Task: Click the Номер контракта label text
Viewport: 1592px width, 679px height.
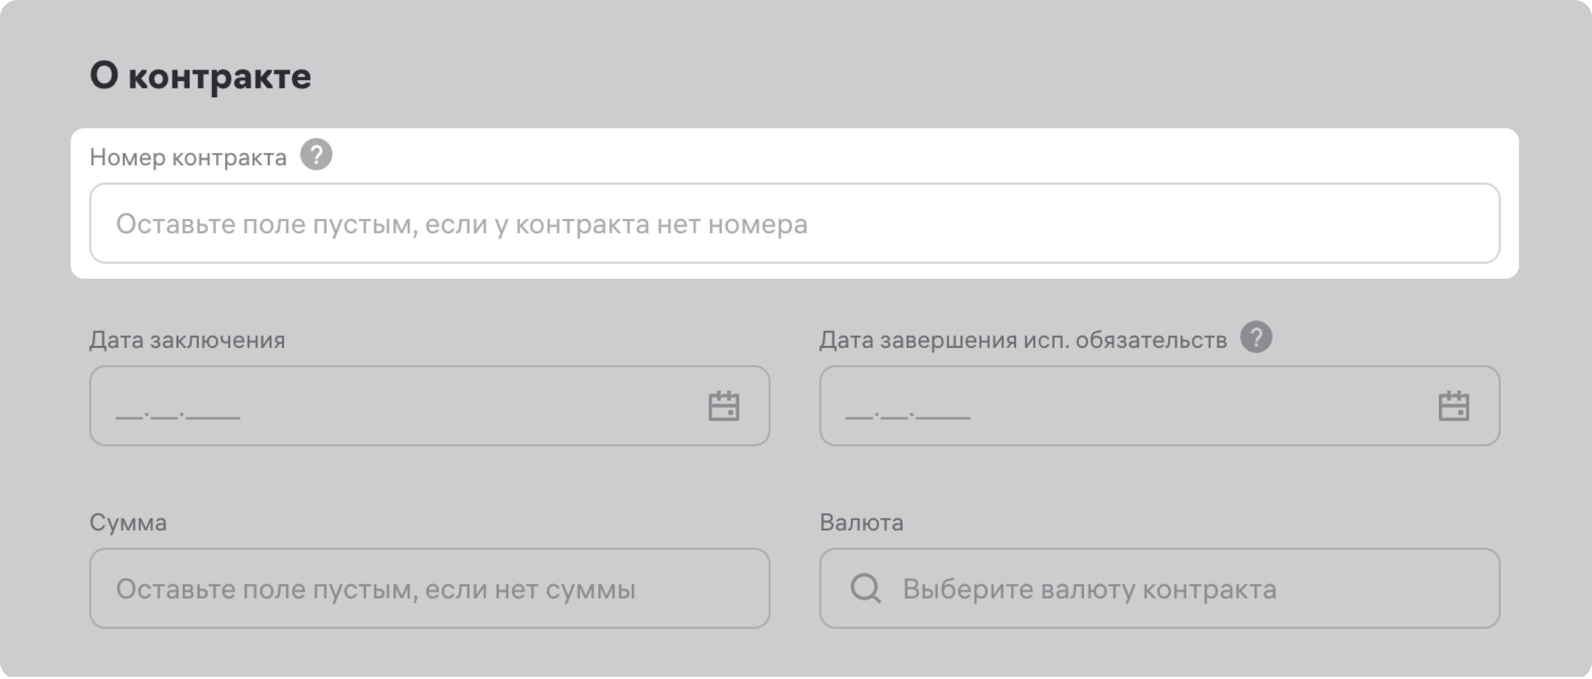Action: coord(188,158)
